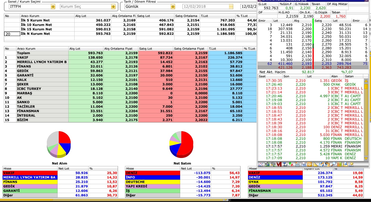The height and width of the screenshot is (202, 371).
Task: Click the Net Satım pie chart
Action: (181, 144)
